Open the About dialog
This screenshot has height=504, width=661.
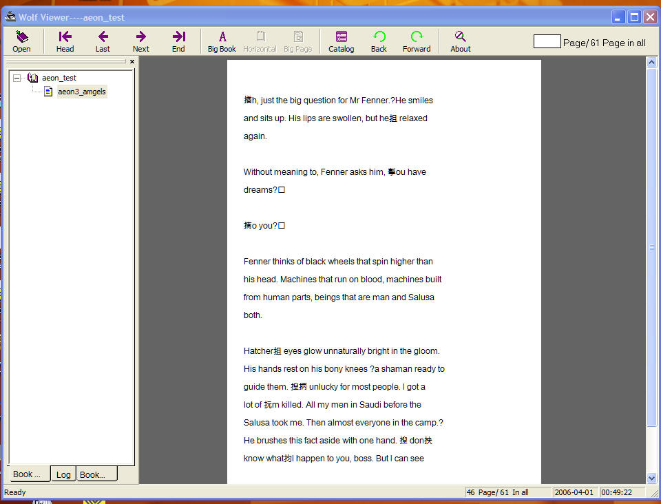(461, 41)
